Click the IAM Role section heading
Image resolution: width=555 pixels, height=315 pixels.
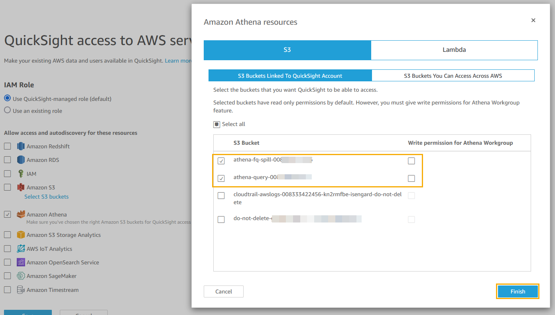point(19,85)
